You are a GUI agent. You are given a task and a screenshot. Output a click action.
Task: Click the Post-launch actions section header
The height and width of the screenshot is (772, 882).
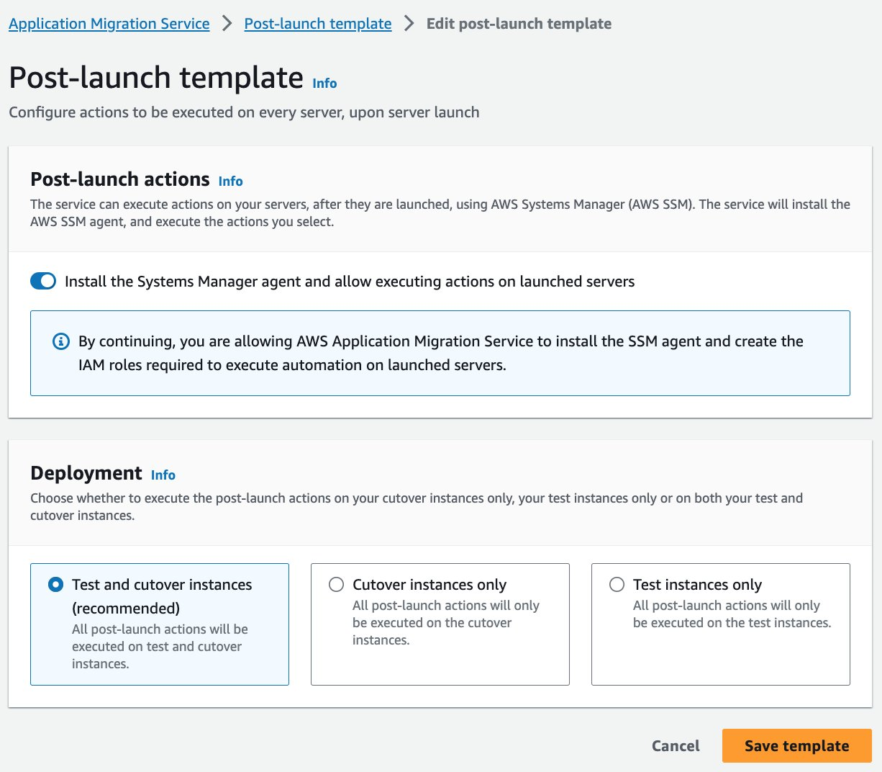click(x=119, y=179)
